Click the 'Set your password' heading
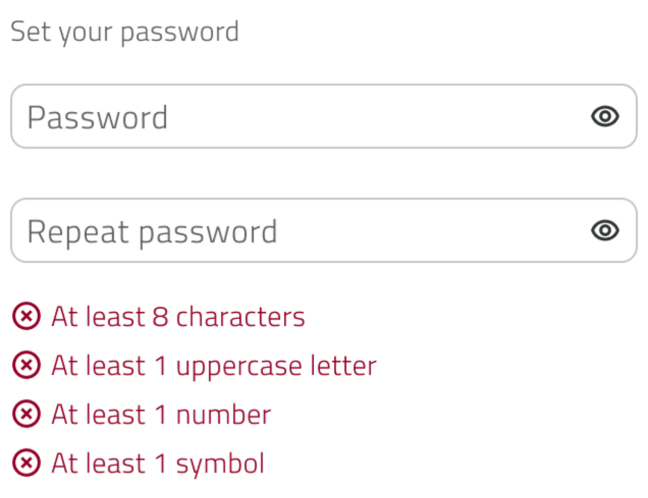The width and height of the screenshot is (648, 498). click(x=124, y=32)
